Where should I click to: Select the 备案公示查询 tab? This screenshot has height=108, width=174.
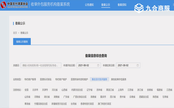click(x=22, y=41)
